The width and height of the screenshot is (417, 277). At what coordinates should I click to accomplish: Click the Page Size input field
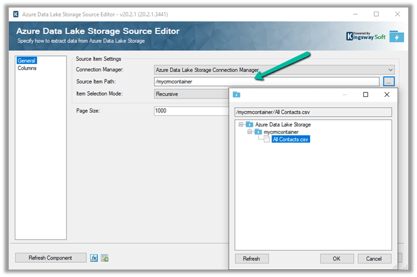pos(191,111)
